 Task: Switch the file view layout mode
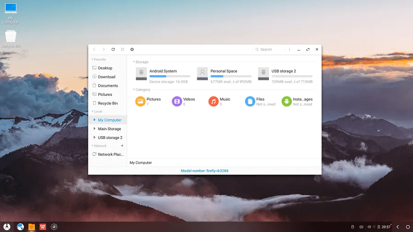tap(123, 50)
